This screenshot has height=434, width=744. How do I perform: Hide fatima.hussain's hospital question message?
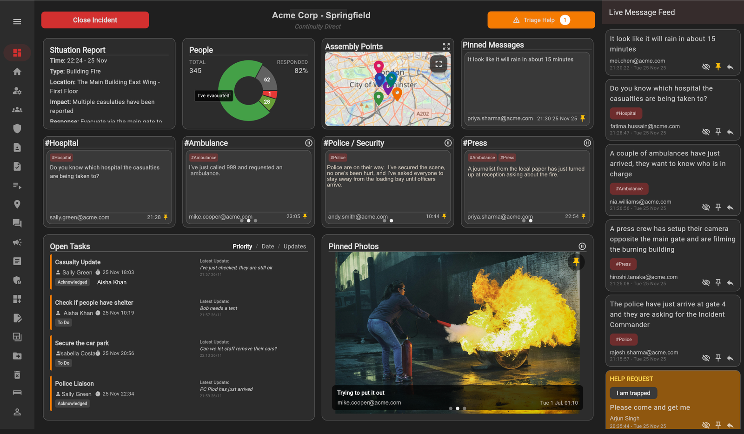pos(706,132)
